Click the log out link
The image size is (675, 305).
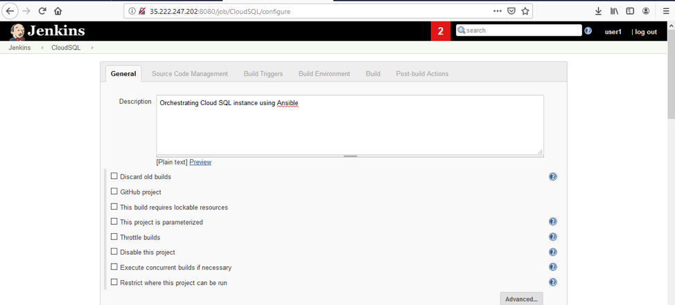click(x=646, y=32)
